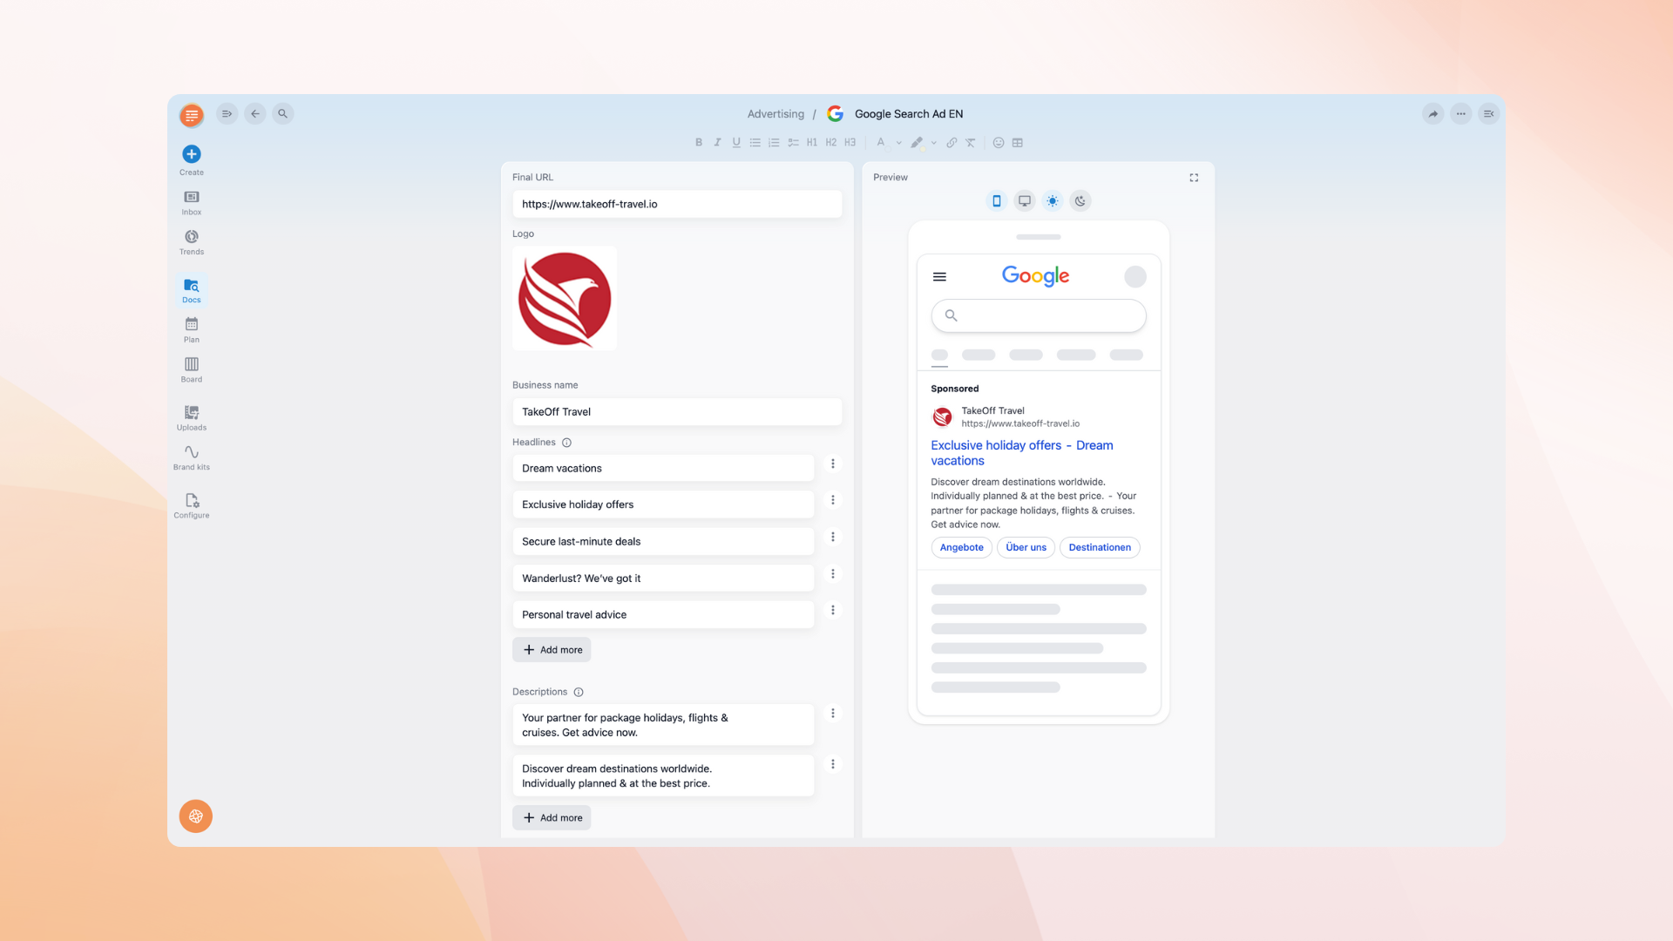Apply Heading 1 style
Viewport: 1673px width, 941px height.
812,143
